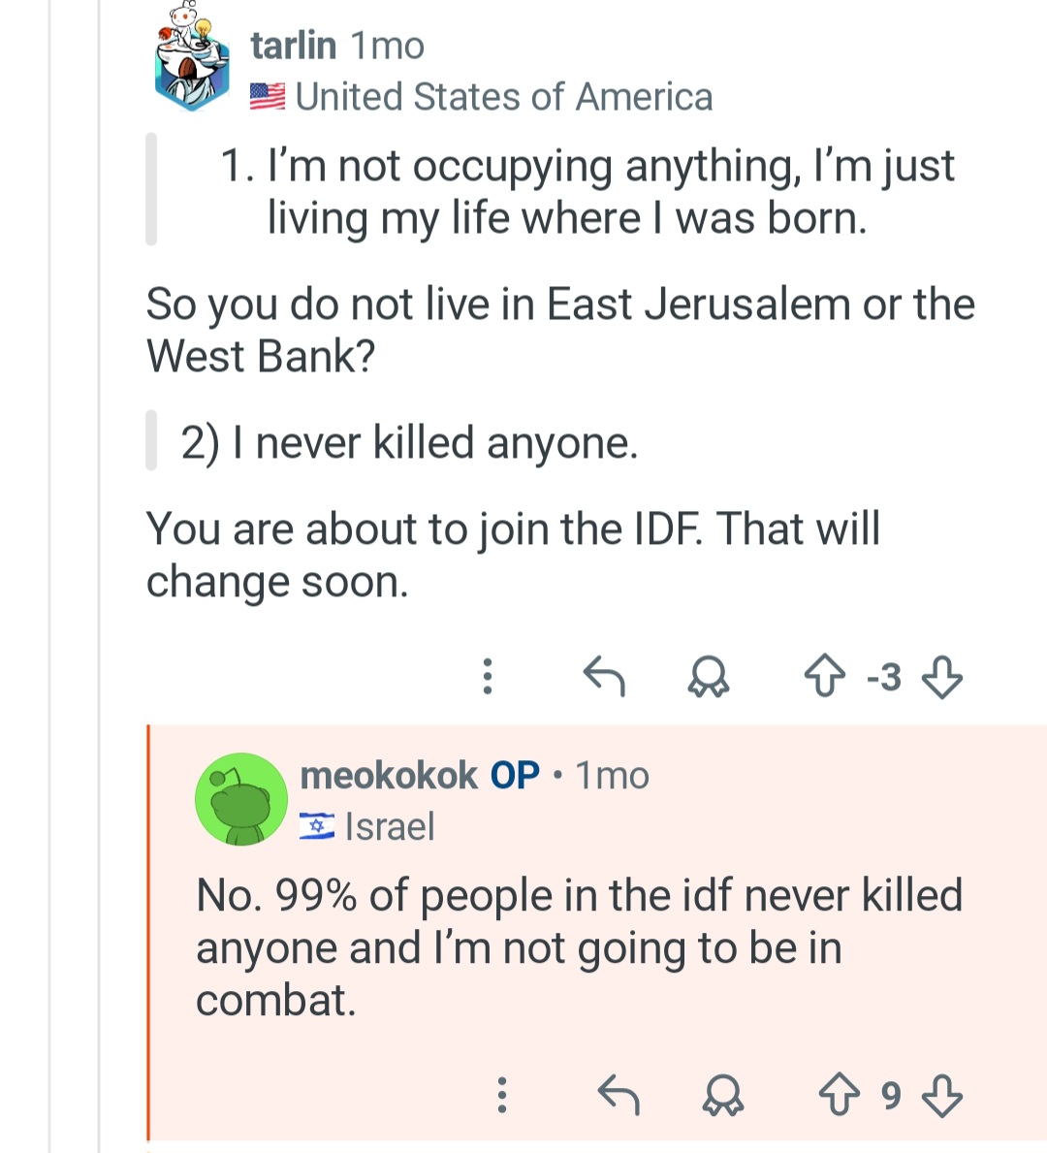The image size is (1047, 1153).
Task: Award meokokok's reply
Action: coord(722,1096)
